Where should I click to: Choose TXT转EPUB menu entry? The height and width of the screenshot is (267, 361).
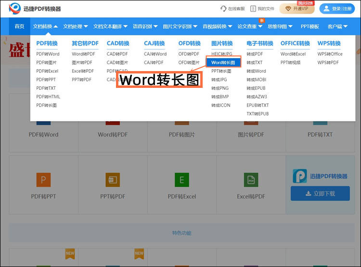tap(258, 114)
